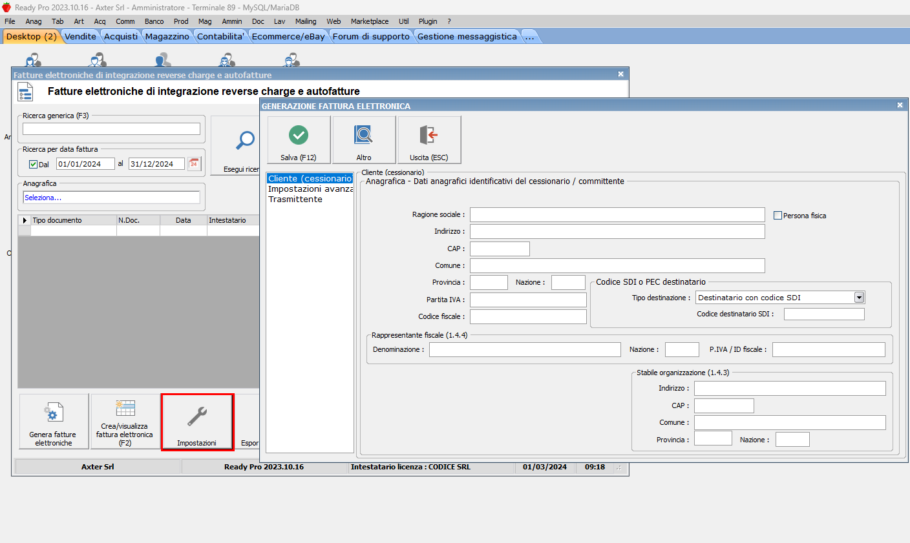Open the Altro magnifier icon button
The width and height of the screenshot is (910, 543).
364,136
